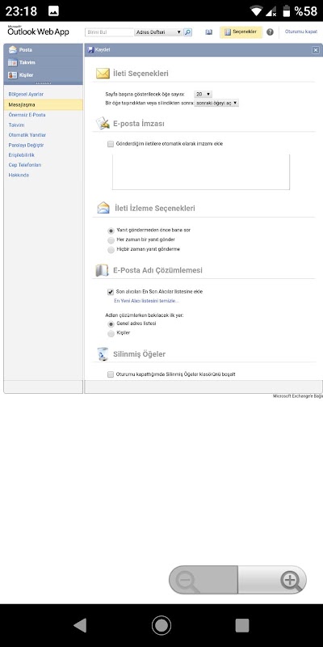The image size is (323, 647).
Task: Click the E-Posta Adı Çözümlemesi book icon
Action: 102,270
